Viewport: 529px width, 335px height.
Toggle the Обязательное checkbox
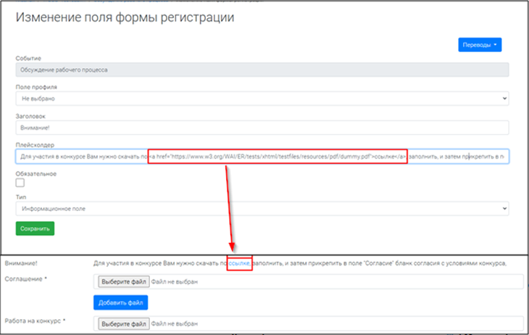(x=20, y=183)
